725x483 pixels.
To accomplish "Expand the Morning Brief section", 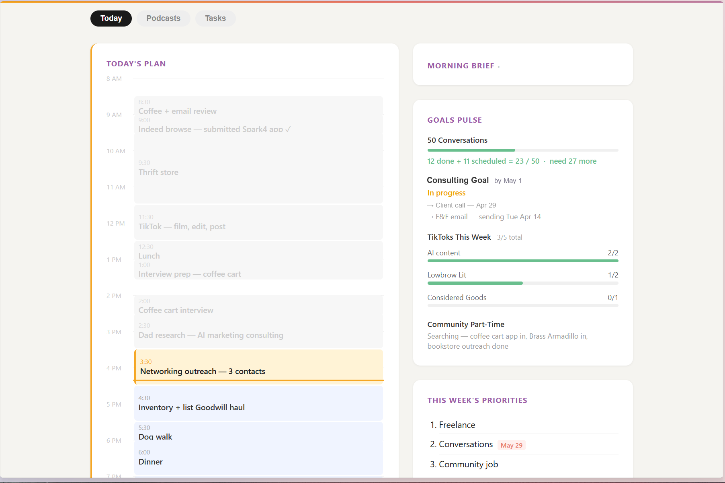I will click(499, 67).
